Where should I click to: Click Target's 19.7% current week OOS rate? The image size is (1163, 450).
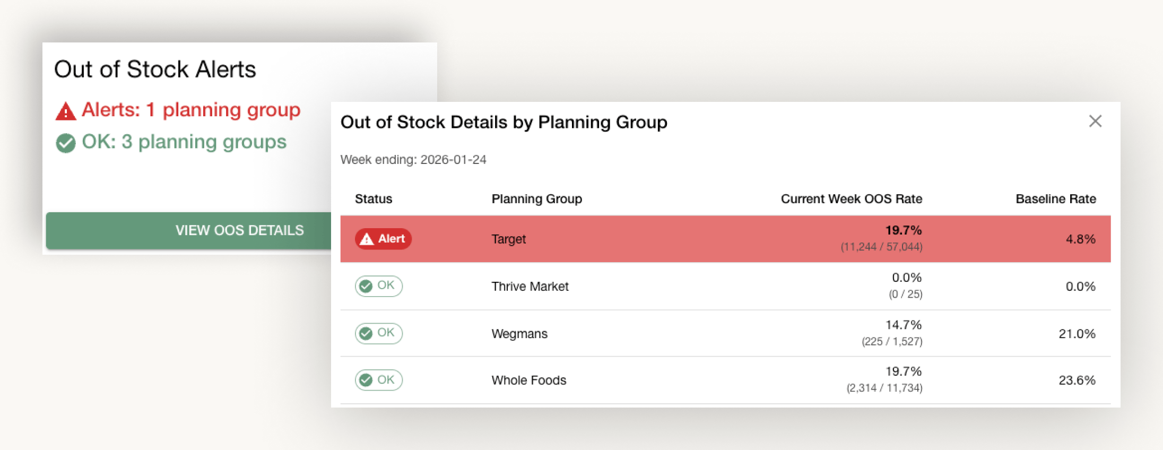903,230
